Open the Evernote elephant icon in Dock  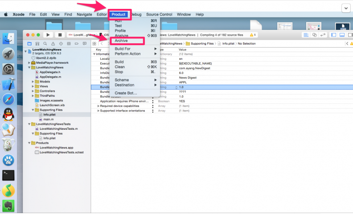8,206
